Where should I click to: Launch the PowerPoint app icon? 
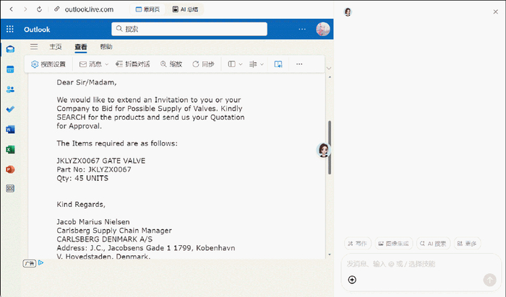10,169
